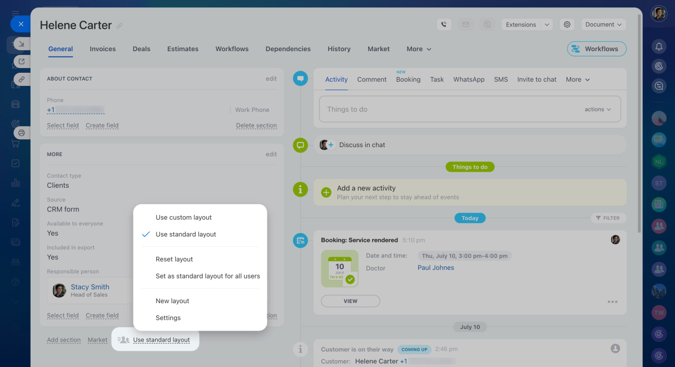
Task: Switch to the Comment tab in timeline
Action: click(x=372, y=80)
